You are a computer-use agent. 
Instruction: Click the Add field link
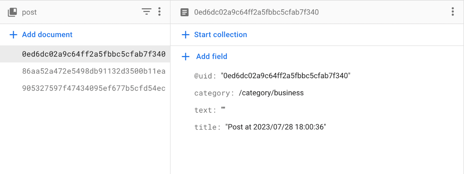tap(211, 56)
